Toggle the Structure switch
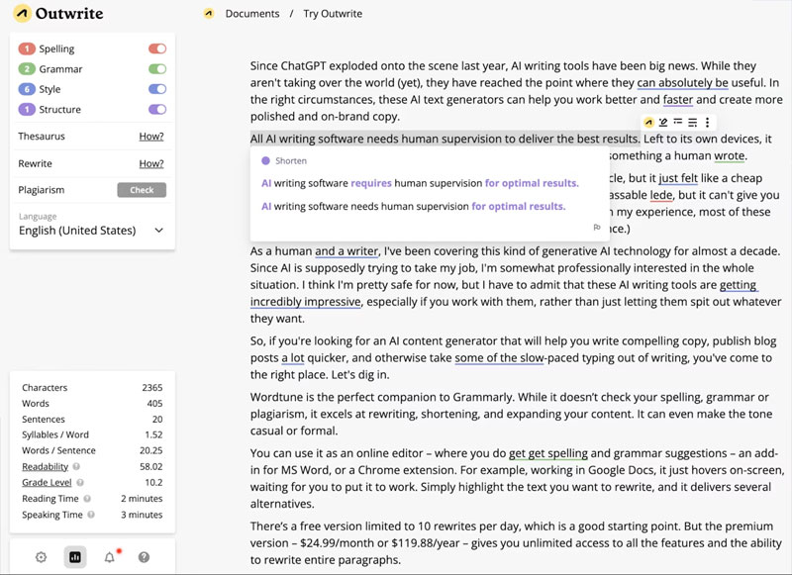Image resolution: width=792 pixels, height=575 pixels. (x=156, y=110)
